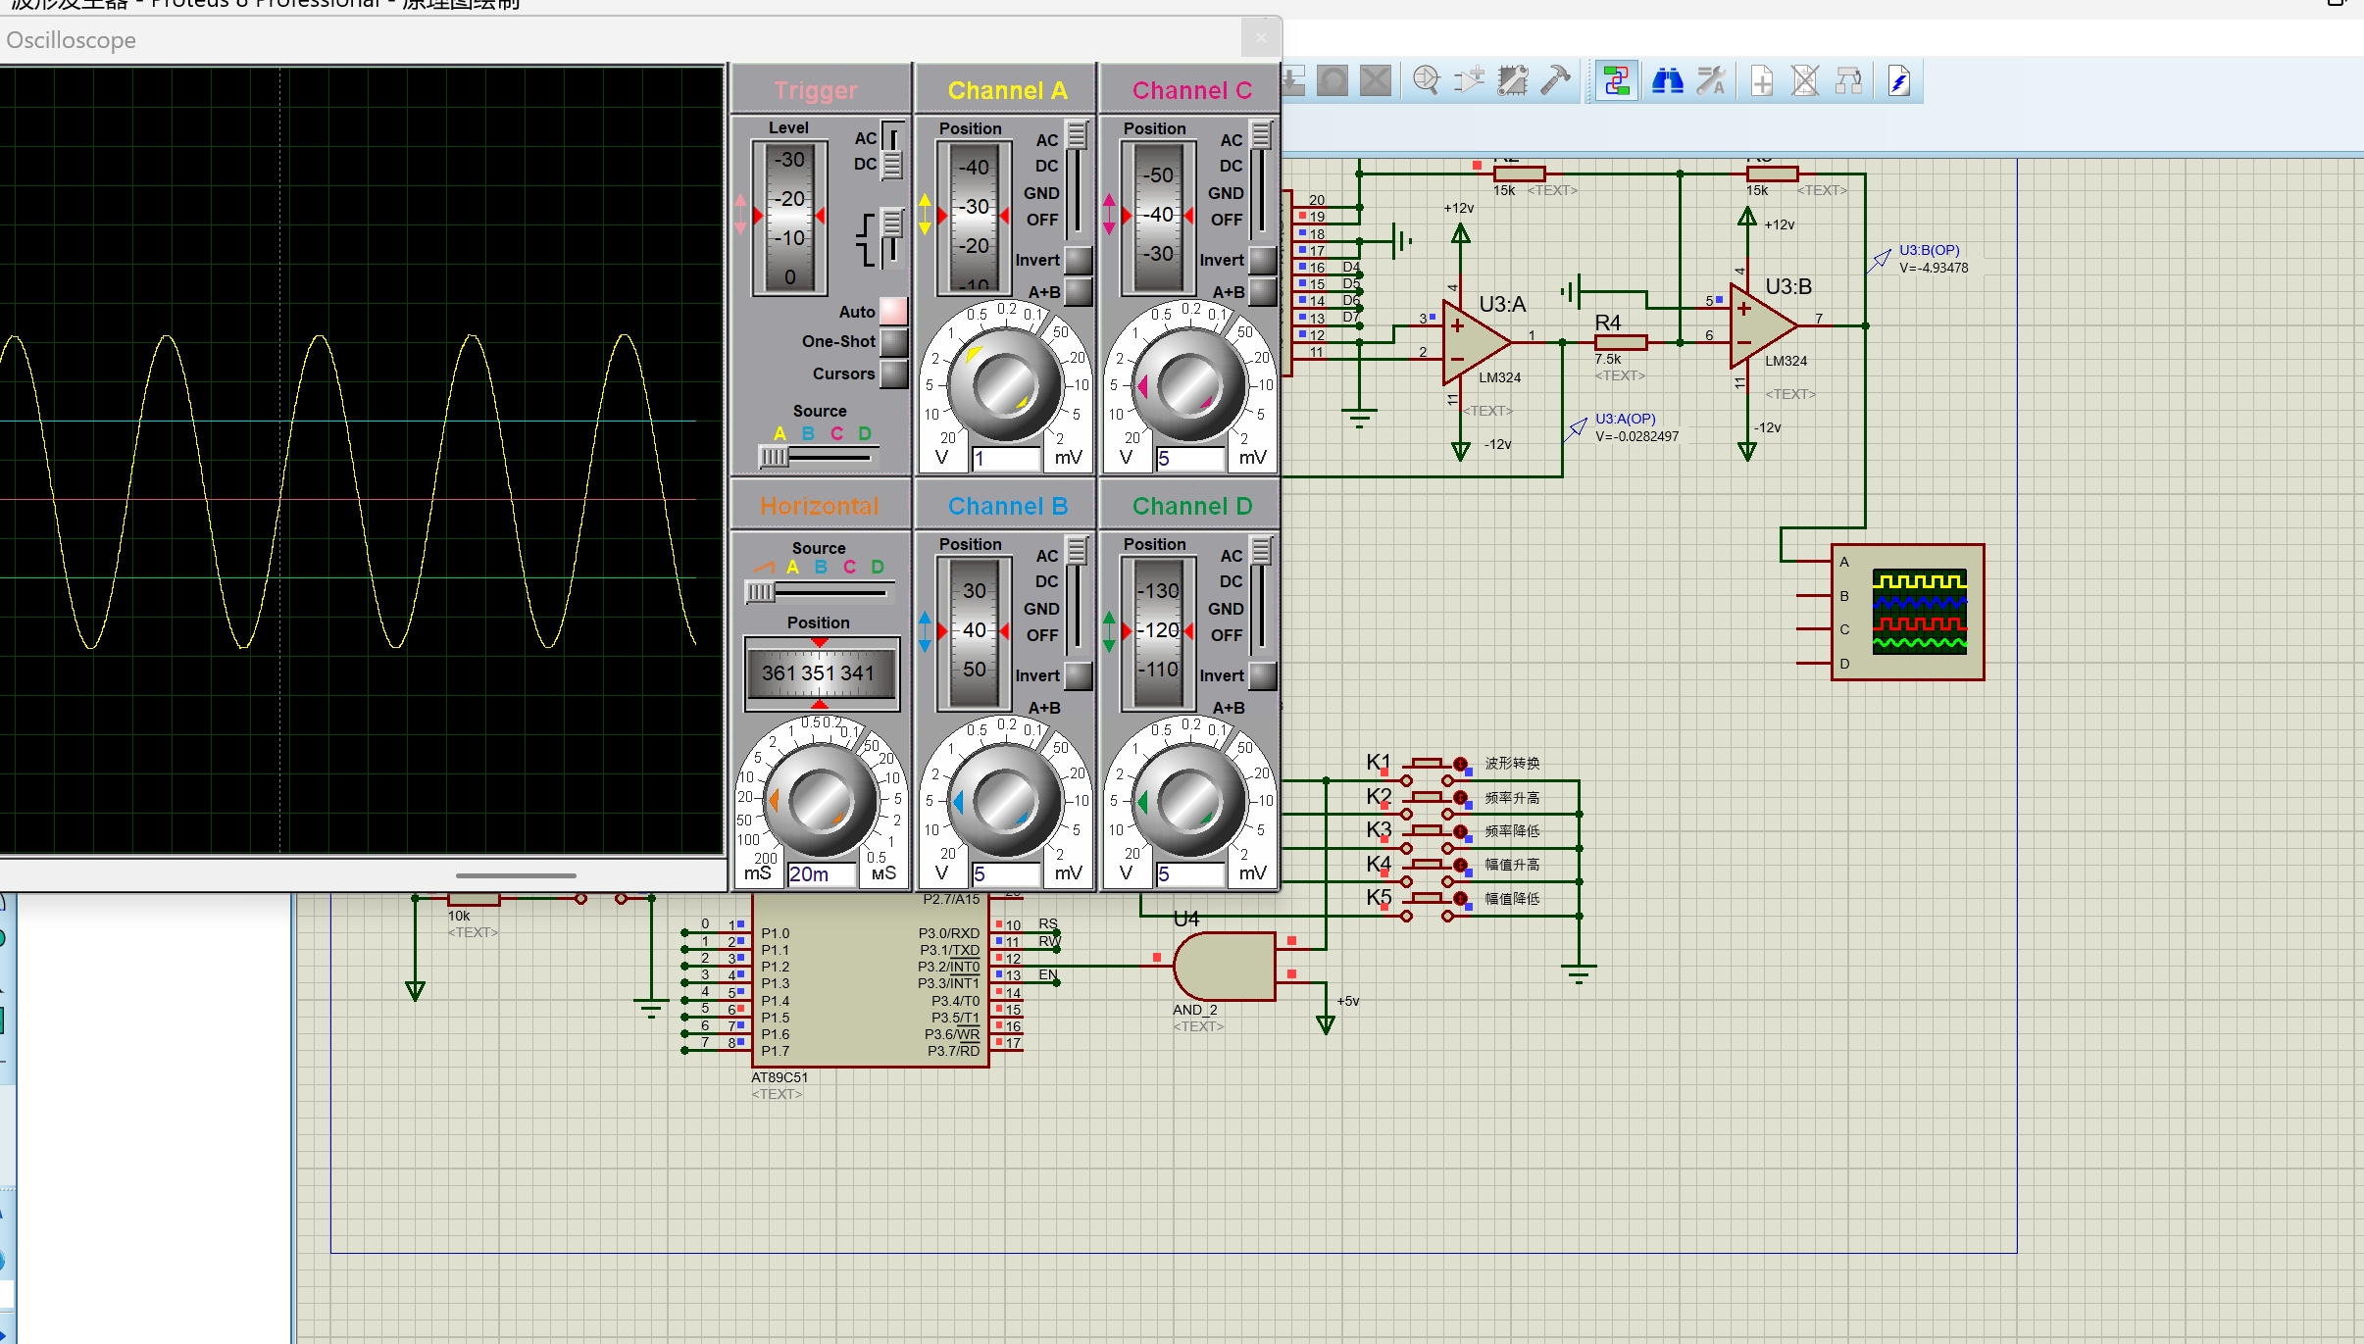2364x1344 pixels.
Task: Run the Electrical Rules Check icon
Action: [1899, 80]
